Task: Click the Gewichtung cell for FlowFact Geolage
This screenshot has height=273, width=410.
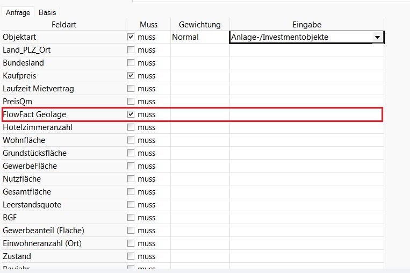Action: point(200,114)
